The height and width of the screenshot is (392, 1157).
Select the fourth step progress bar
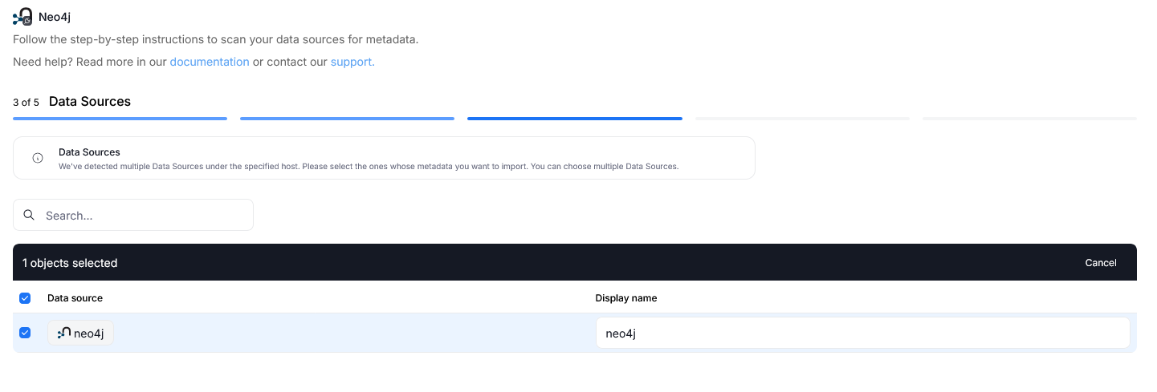(x=802, y=119)
